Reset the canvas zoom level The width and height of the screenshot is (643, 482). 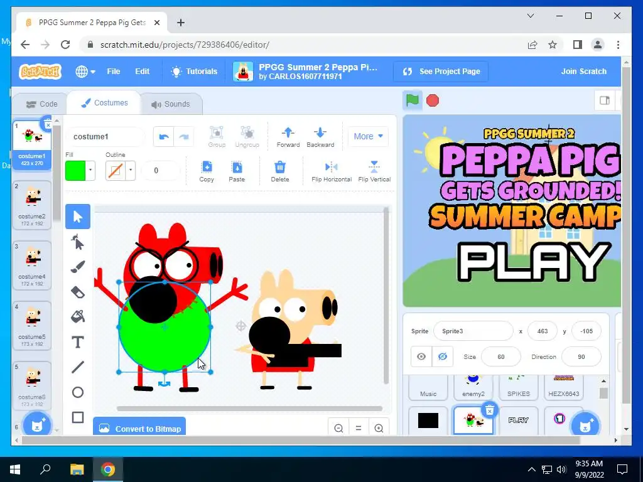tap(359, 428)
